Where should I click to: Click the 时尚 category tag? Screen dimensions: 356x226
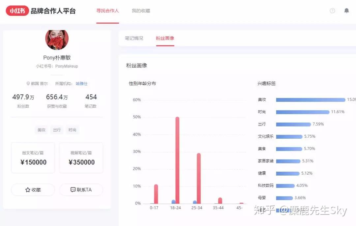pos(72,130)
